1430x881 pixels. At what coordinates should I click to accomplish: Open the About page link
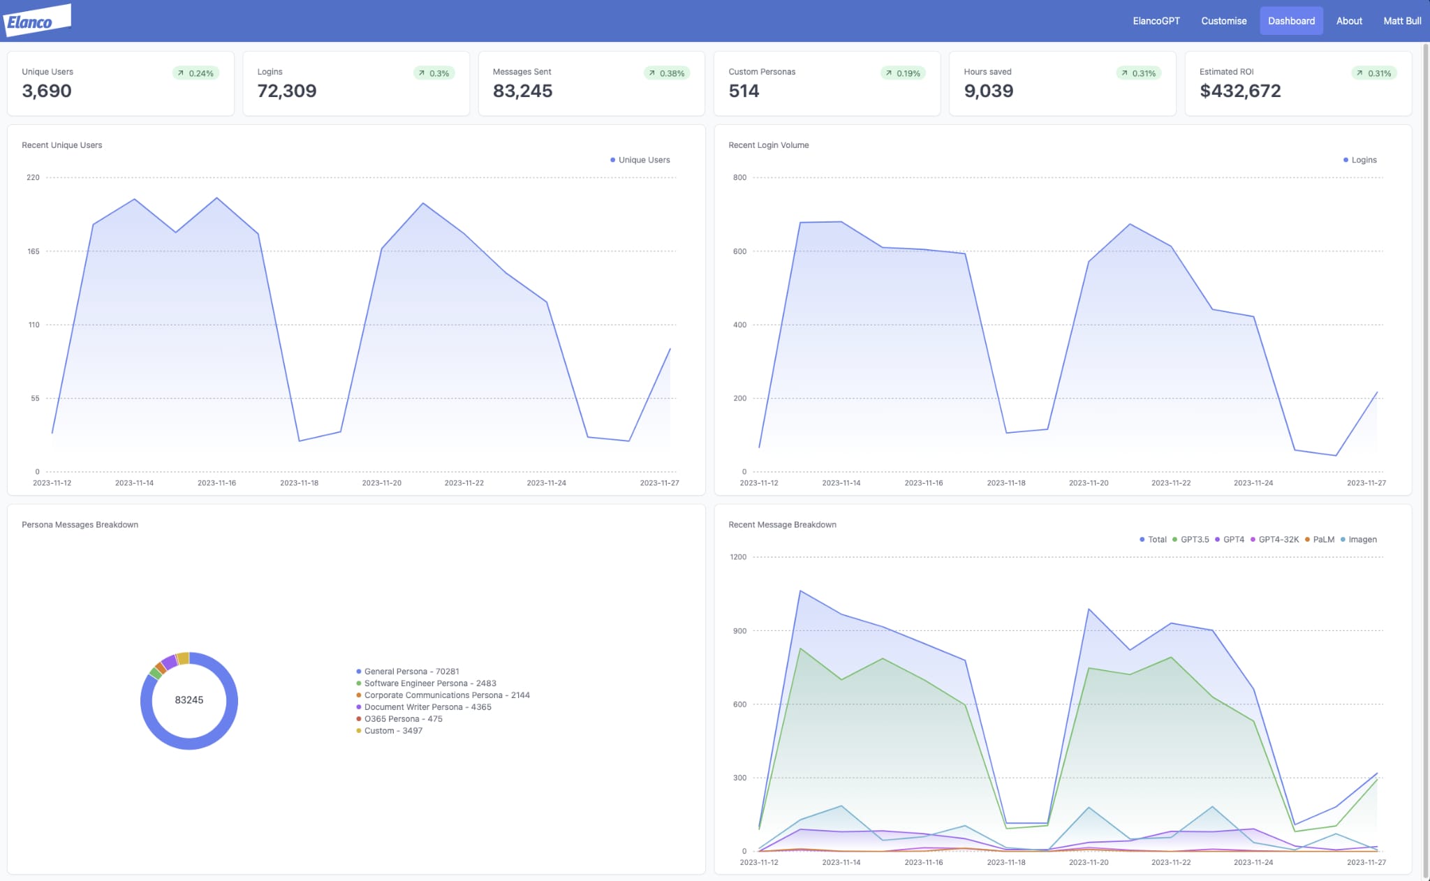(x=1349, y=21)
